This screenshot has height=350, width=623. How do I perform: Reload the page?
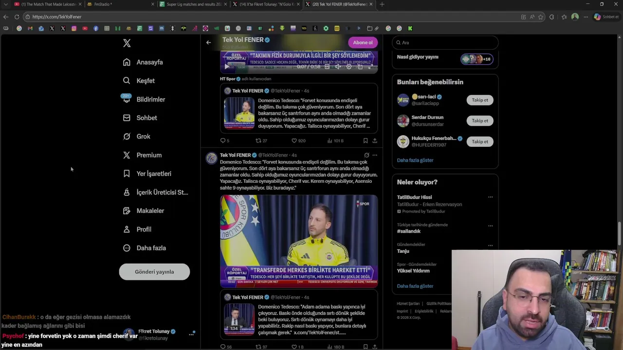pyautogui.click(x=17, y=17)
